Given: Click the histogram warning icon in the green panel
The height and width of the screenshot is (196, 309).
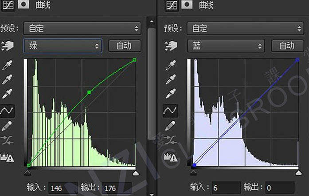Looking at the screenshot, I should point(7,158).
